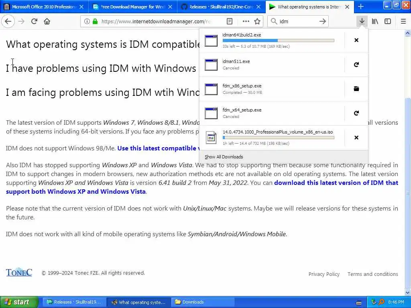Open the Windows Start menu

[x=19, y=302]
